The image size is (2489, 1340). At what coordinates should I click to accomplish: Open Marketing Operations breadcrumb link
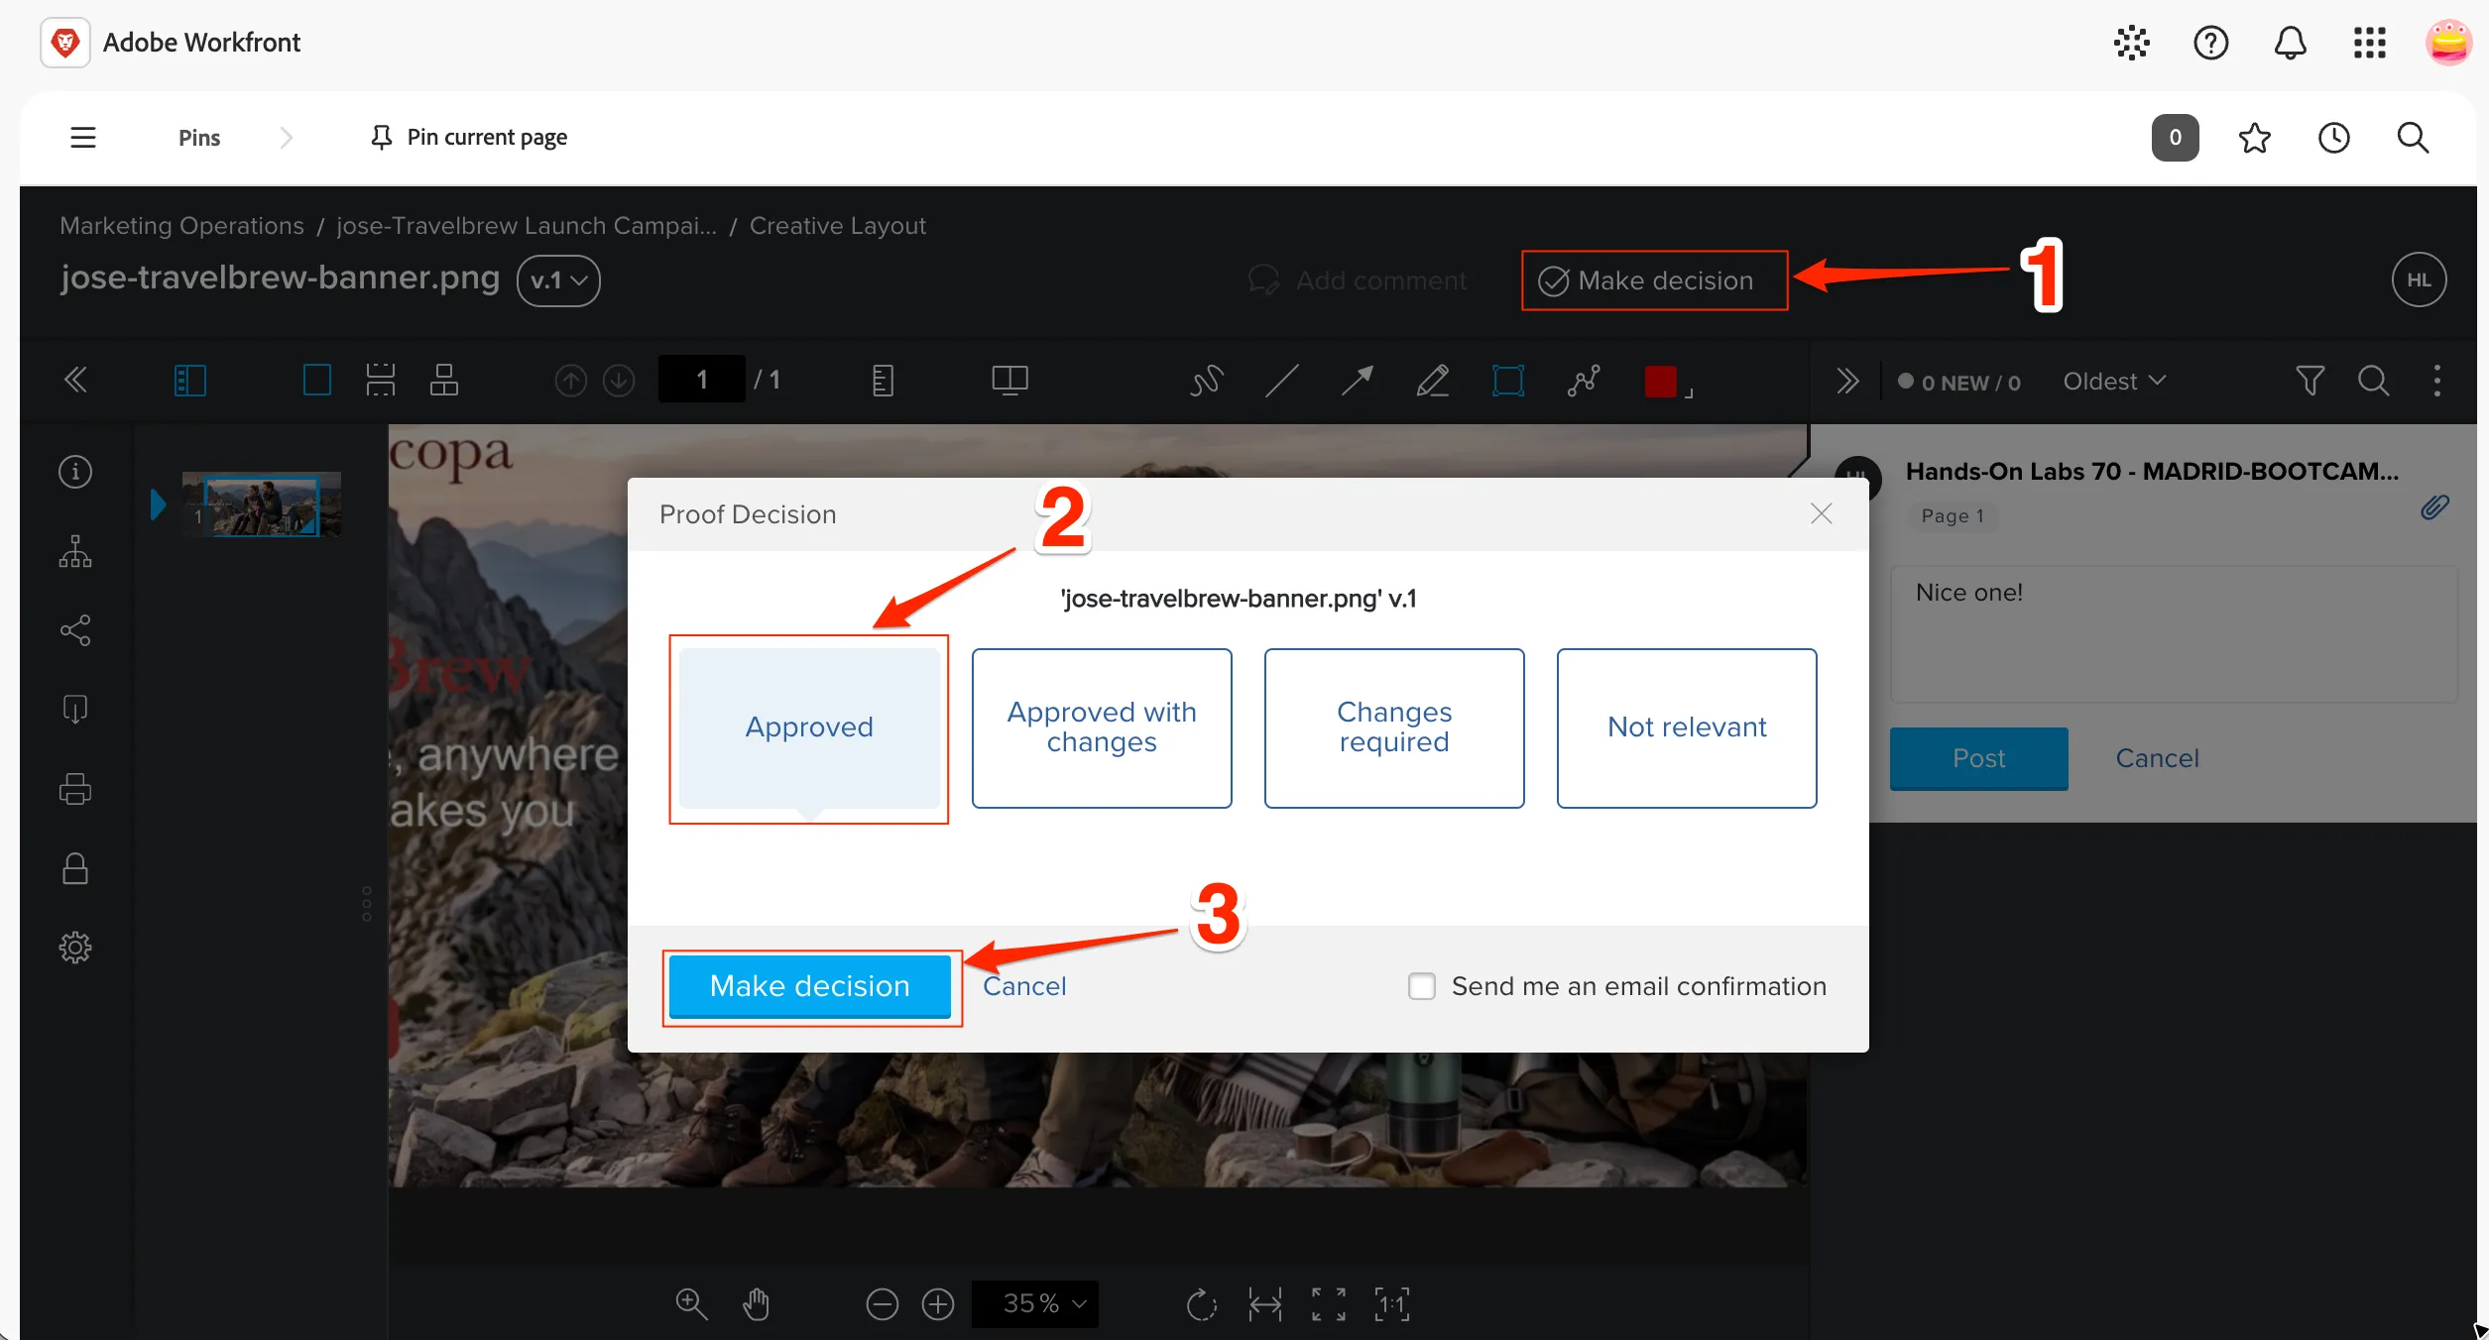[181, 226]
